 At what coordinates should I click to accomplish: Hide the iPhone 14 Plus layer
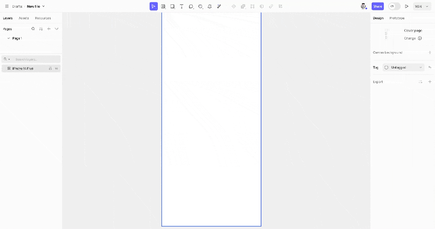click(56, 69)
